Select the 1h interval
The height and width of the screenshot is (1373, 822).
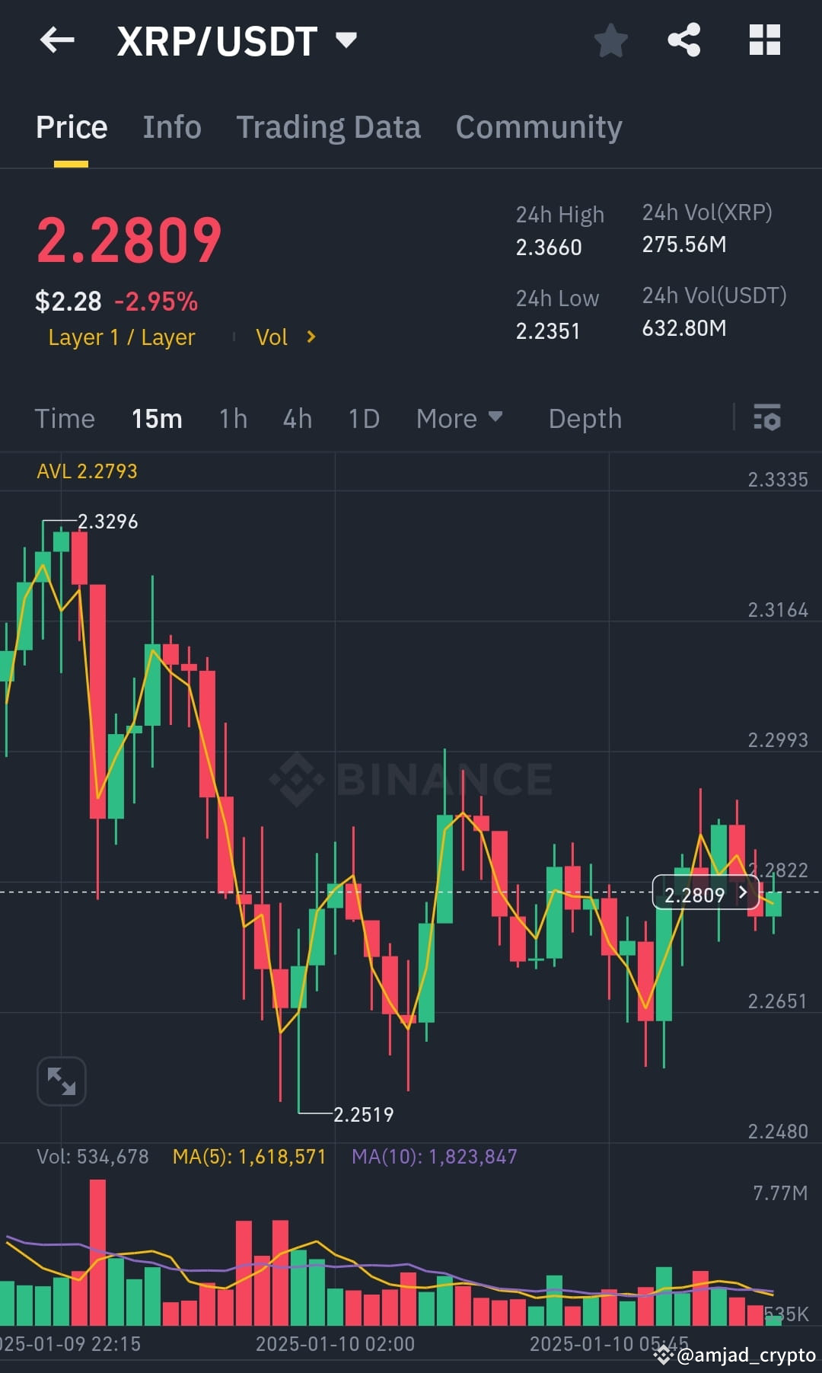click(233, 419)
